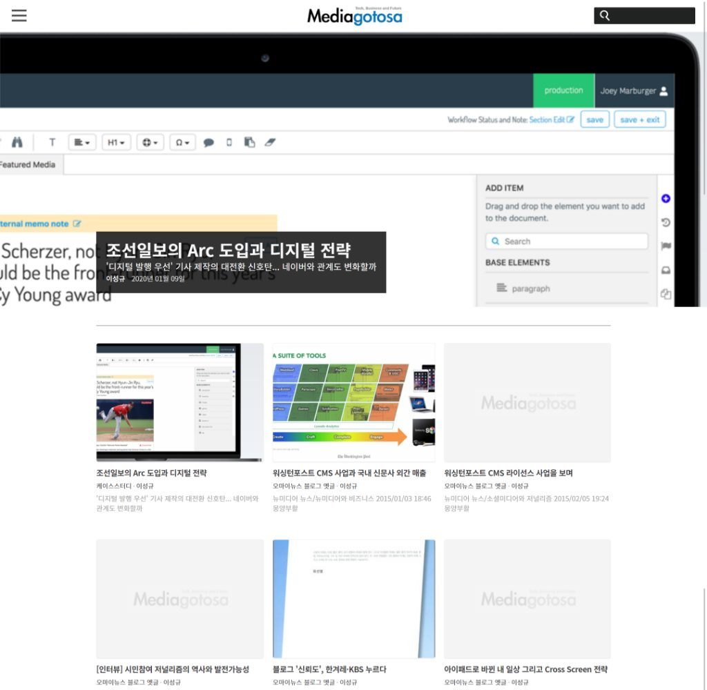Click the paste clipboard icon in the toolbar
This screenshot has height=690, width=707.
[x=249, y=142]
